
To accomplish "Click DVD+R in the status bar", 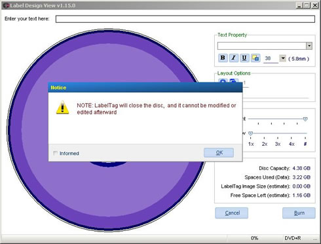I will [x=293, y=238].
